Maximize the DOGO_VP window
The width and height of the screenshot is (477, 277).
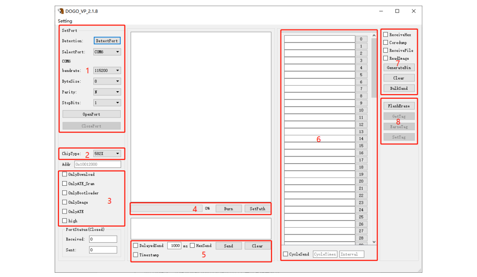tap(397, 11)
